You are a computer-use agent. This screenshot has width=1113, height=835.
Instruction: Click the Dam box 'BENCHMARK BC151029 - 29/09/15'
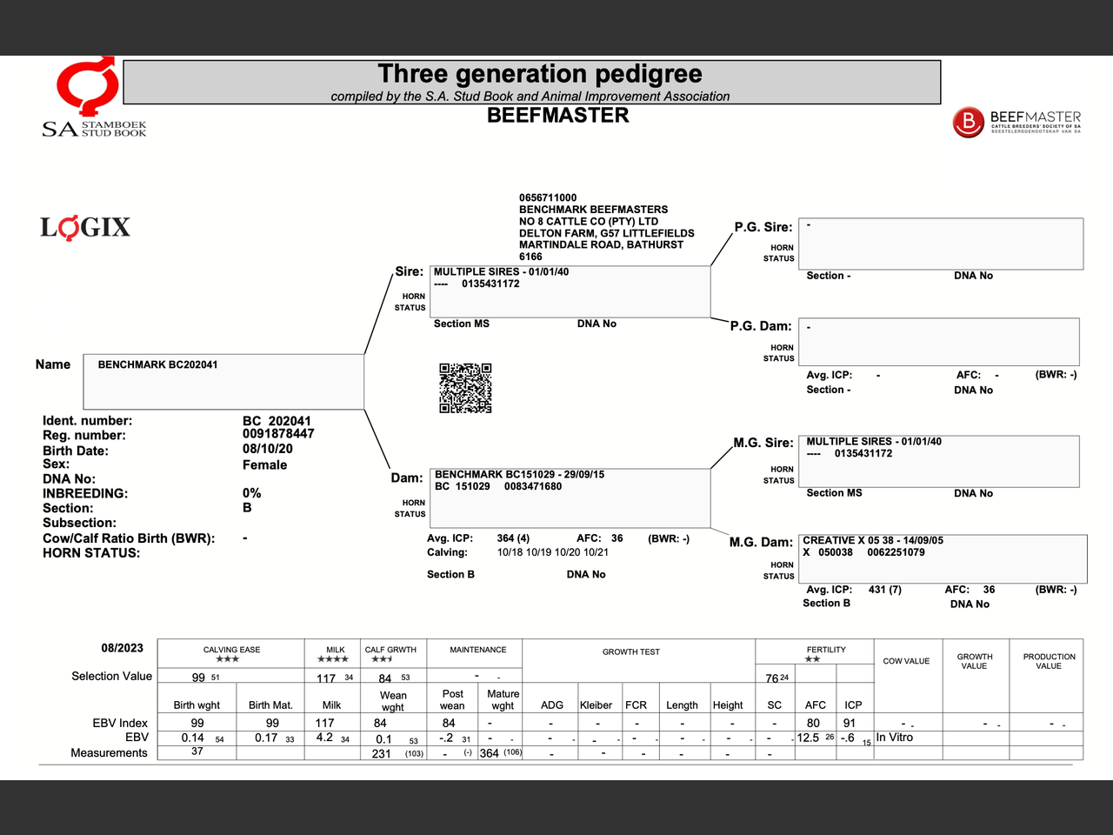[x=570, y=498]
